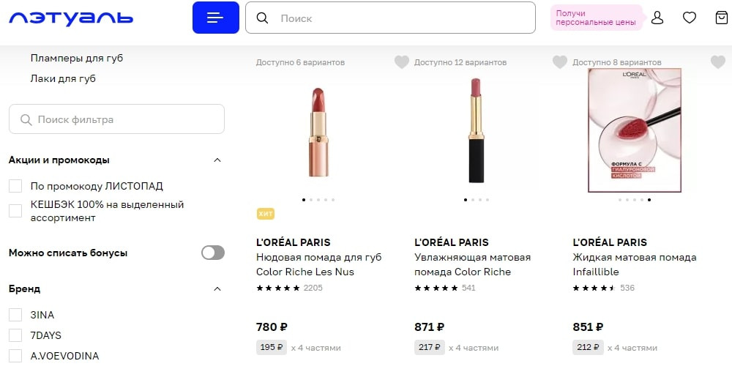Check the По промокоду ЛИСТОПАД filter

pos(15,186)
